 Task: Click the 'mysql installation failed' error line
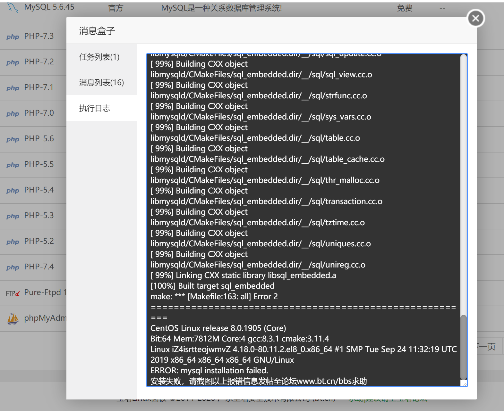coord(209,370)
